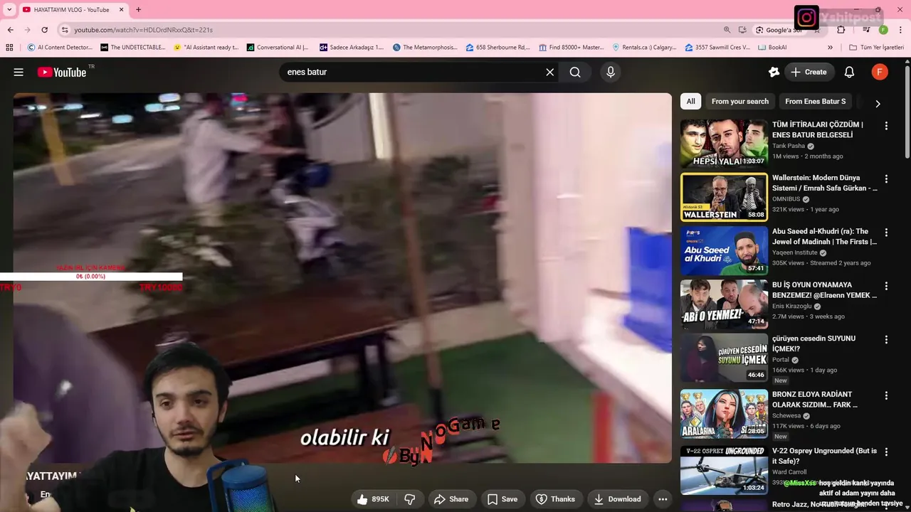This screenshot has width=911, height=512.
Task: Open the 'TÜM İFTİRALARI ÇÖZDÜM' video thumbnail
Action: 724,144
